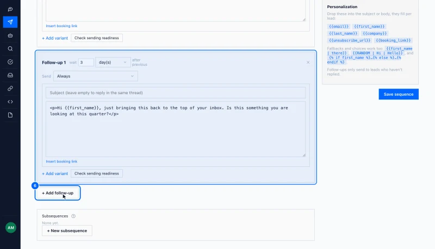Click the first step body textarea above Follow-up 1
The image size is (435, 249).
(176, 10)
